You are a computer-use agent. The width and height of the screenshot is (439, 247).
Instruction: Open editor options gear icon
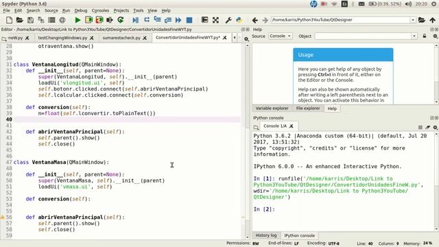tap(246, 39)
